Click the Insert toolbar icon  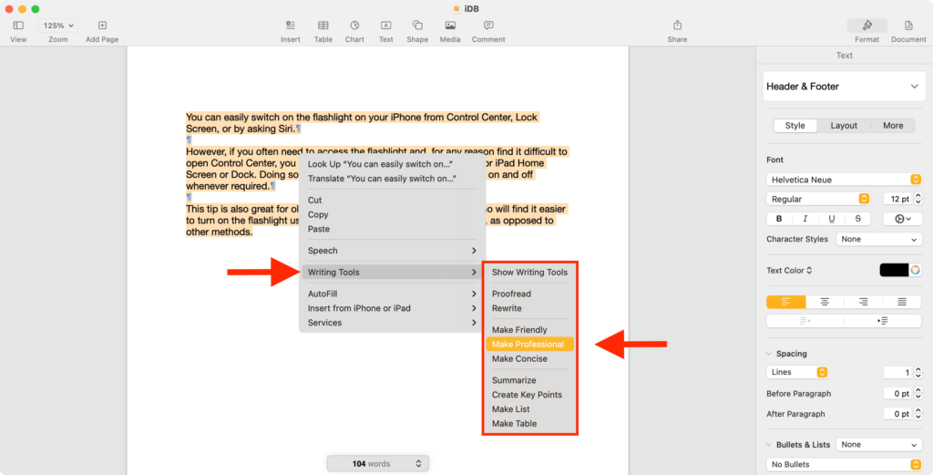pyautogui.click(x=290, y=26)
